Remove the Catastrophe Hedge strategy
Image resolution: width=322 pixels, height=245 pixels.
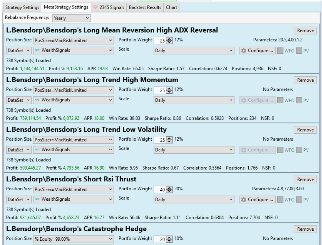tap(305, 229)
